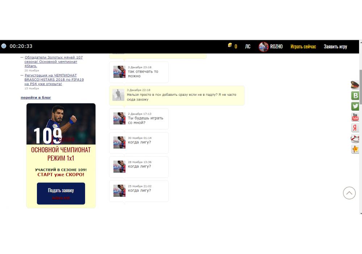
Task: Open the ROZHO profile avatar
Action: pyautogui.click(x=264, y=46)
